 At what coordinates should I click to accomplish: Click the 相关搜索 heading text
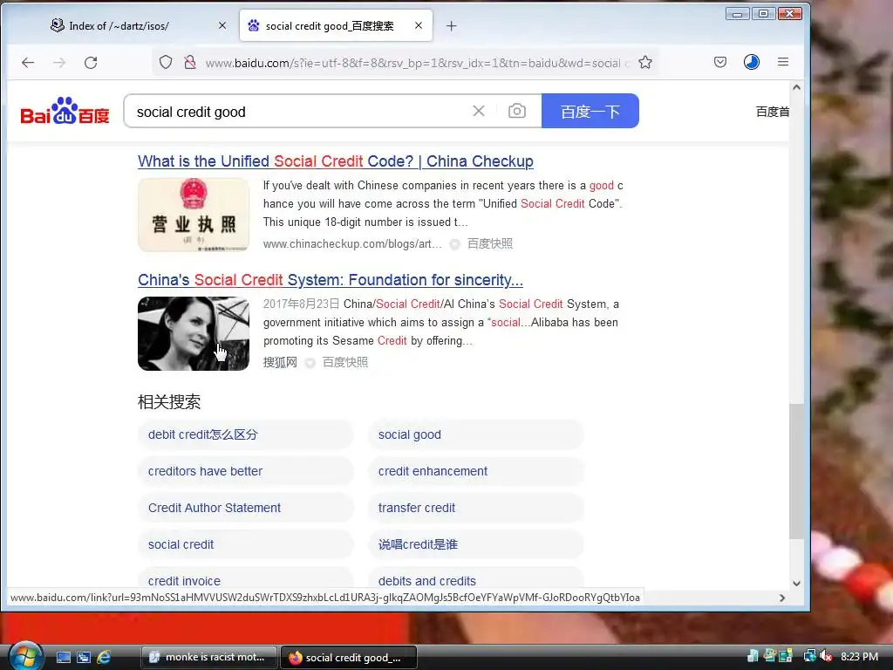169,401
